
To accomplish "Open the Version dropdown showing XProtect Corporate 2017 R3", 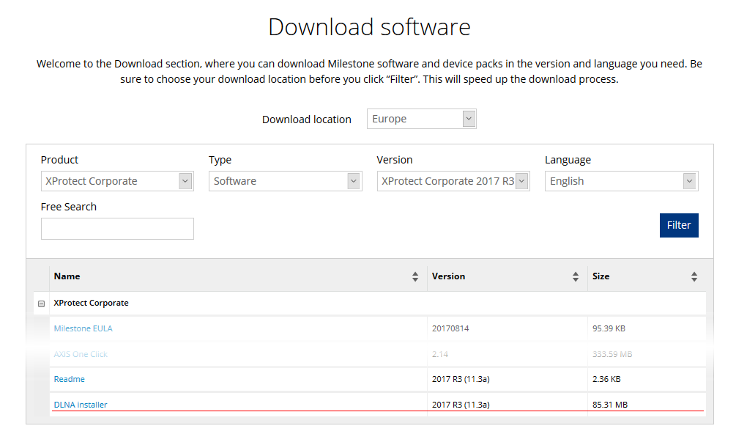I will click(521, 180).
